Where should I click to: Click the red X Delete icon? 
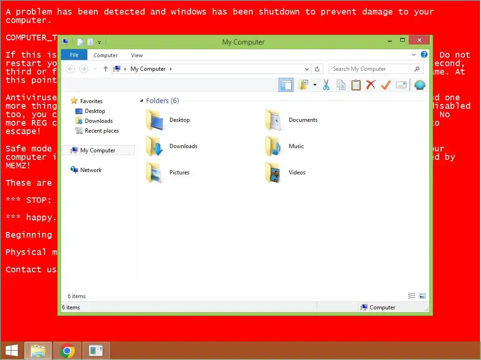371,85
